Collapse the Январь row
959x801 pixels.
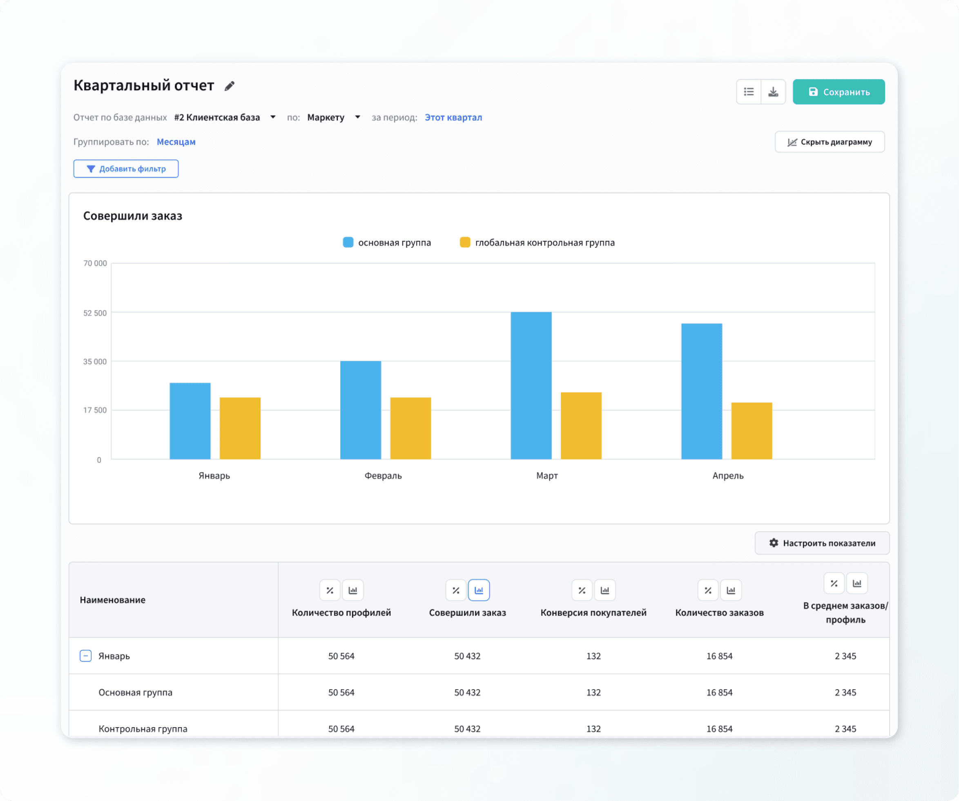85,656
